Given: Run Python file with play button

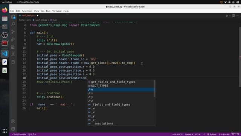Looking at the screenshot, I should (x=227, y=15).
